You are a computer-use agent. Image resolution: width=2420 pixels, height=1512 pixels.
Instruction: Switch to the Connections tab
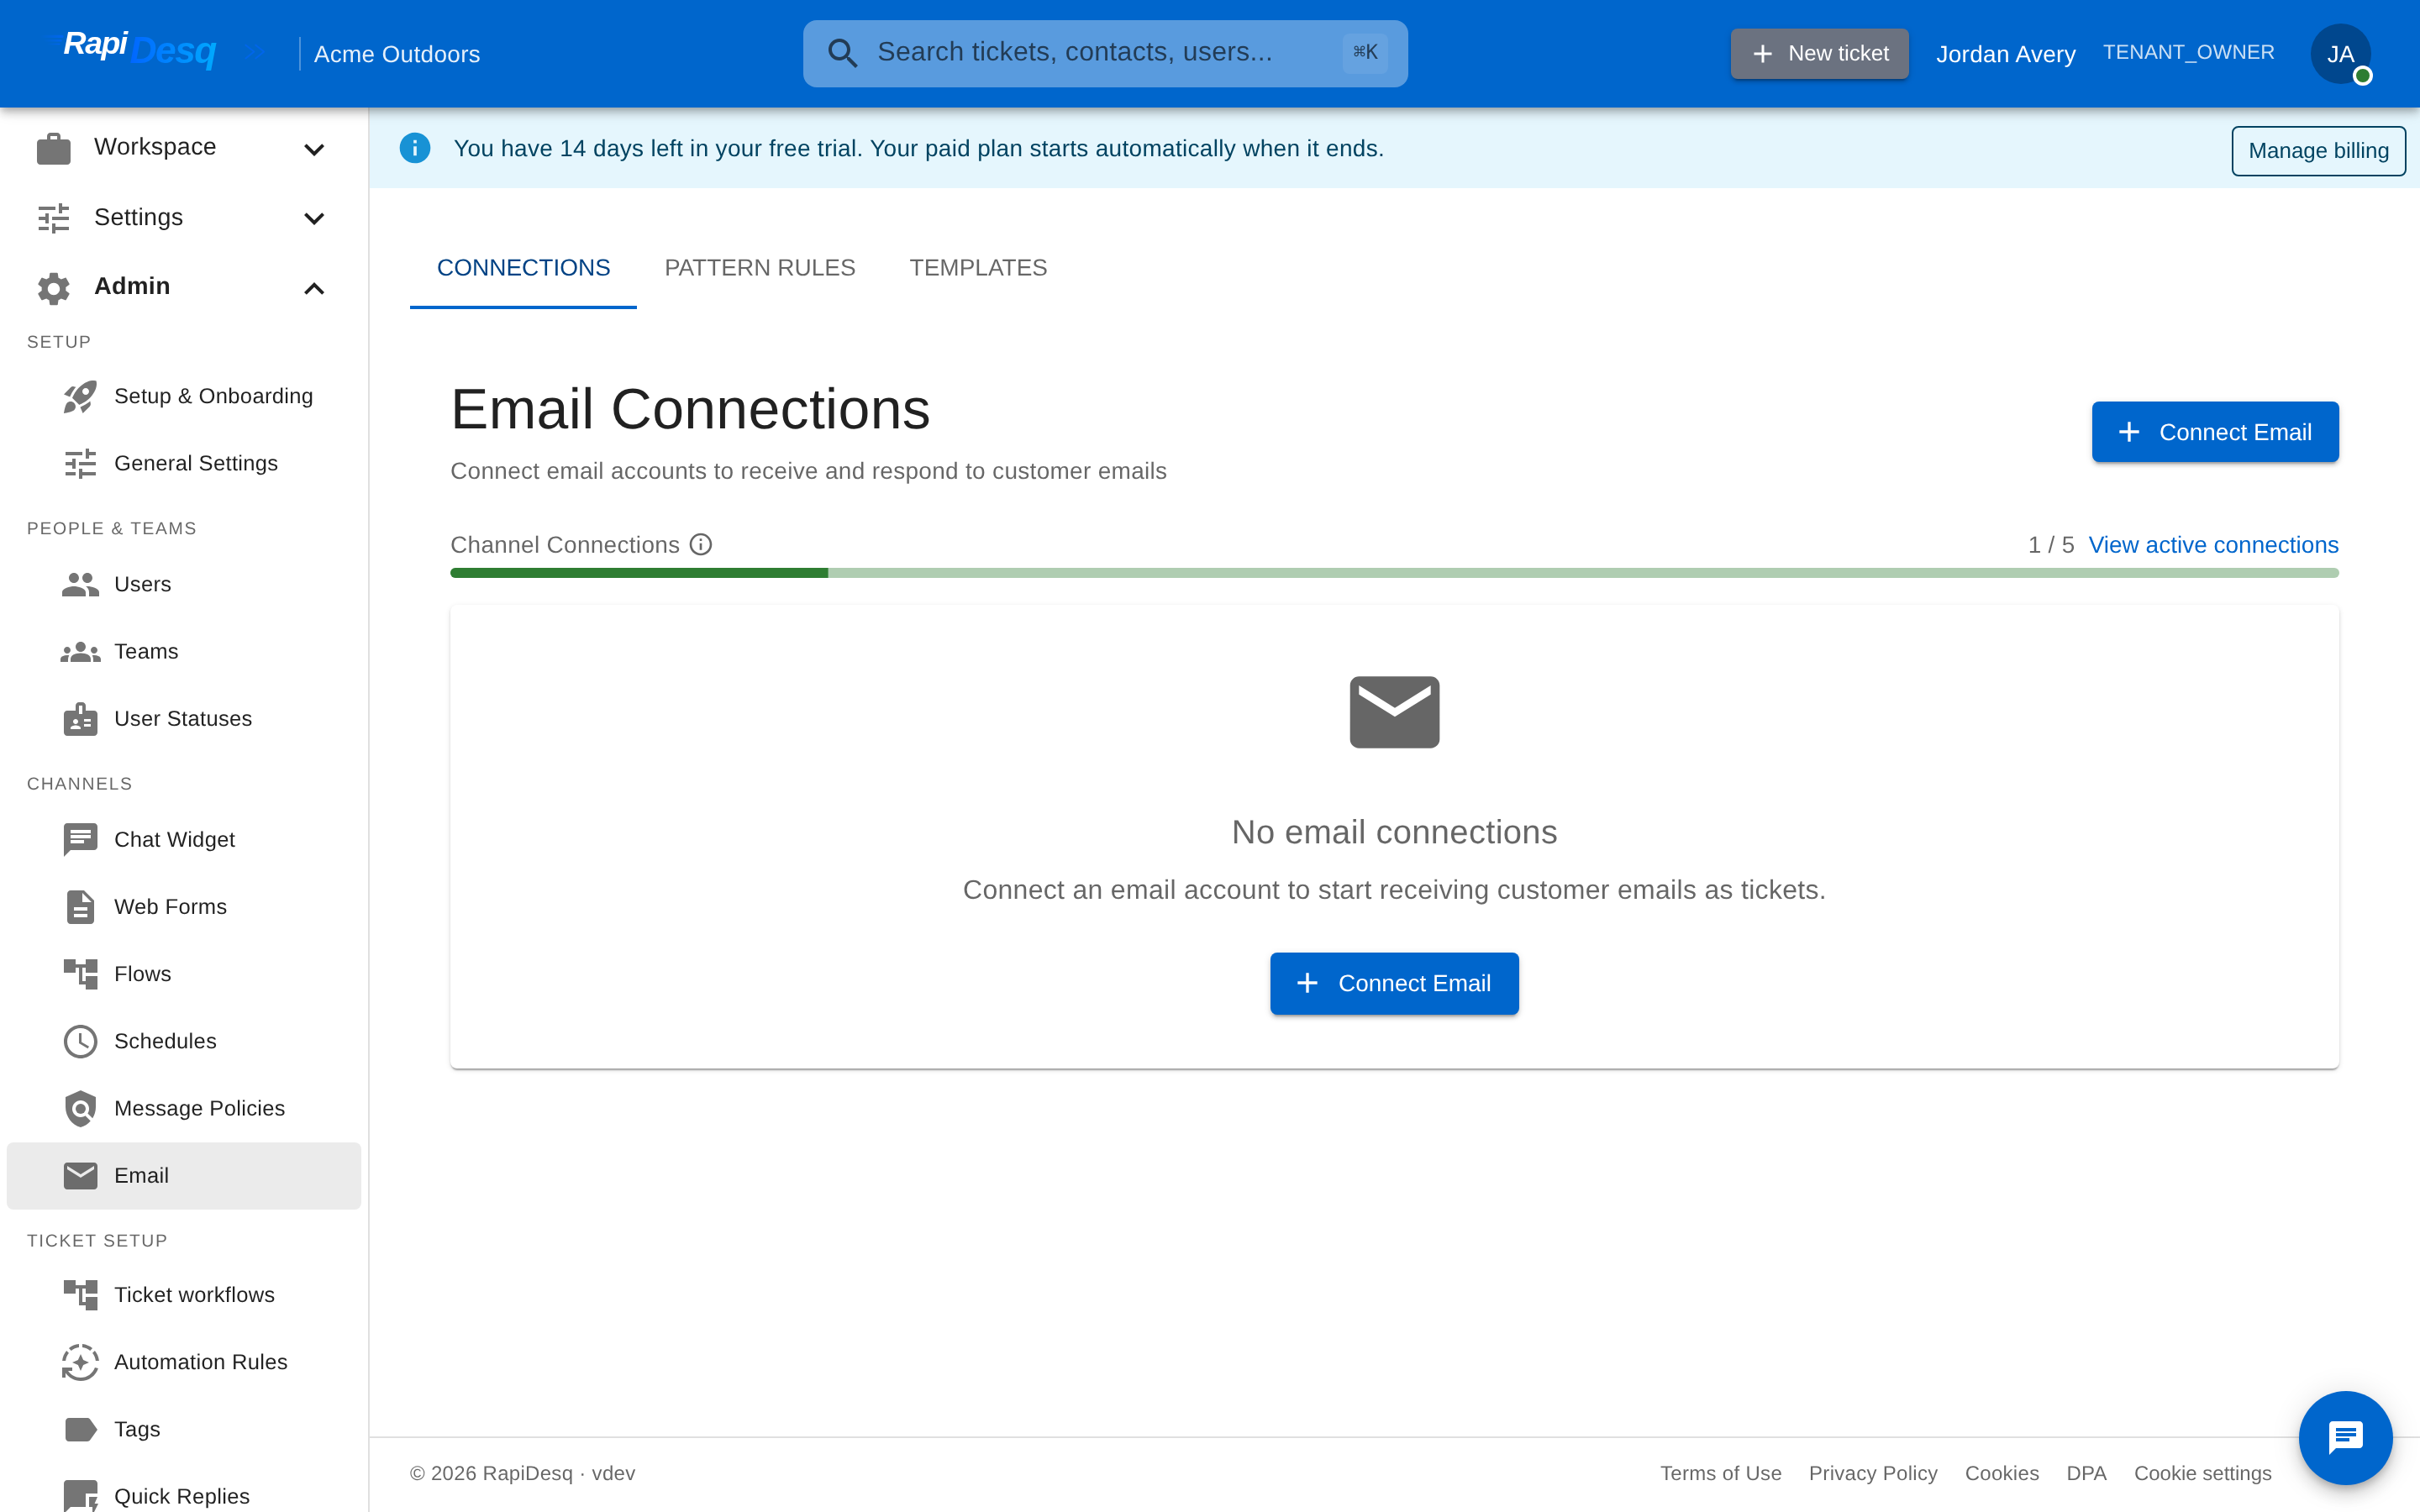(523, 268)
